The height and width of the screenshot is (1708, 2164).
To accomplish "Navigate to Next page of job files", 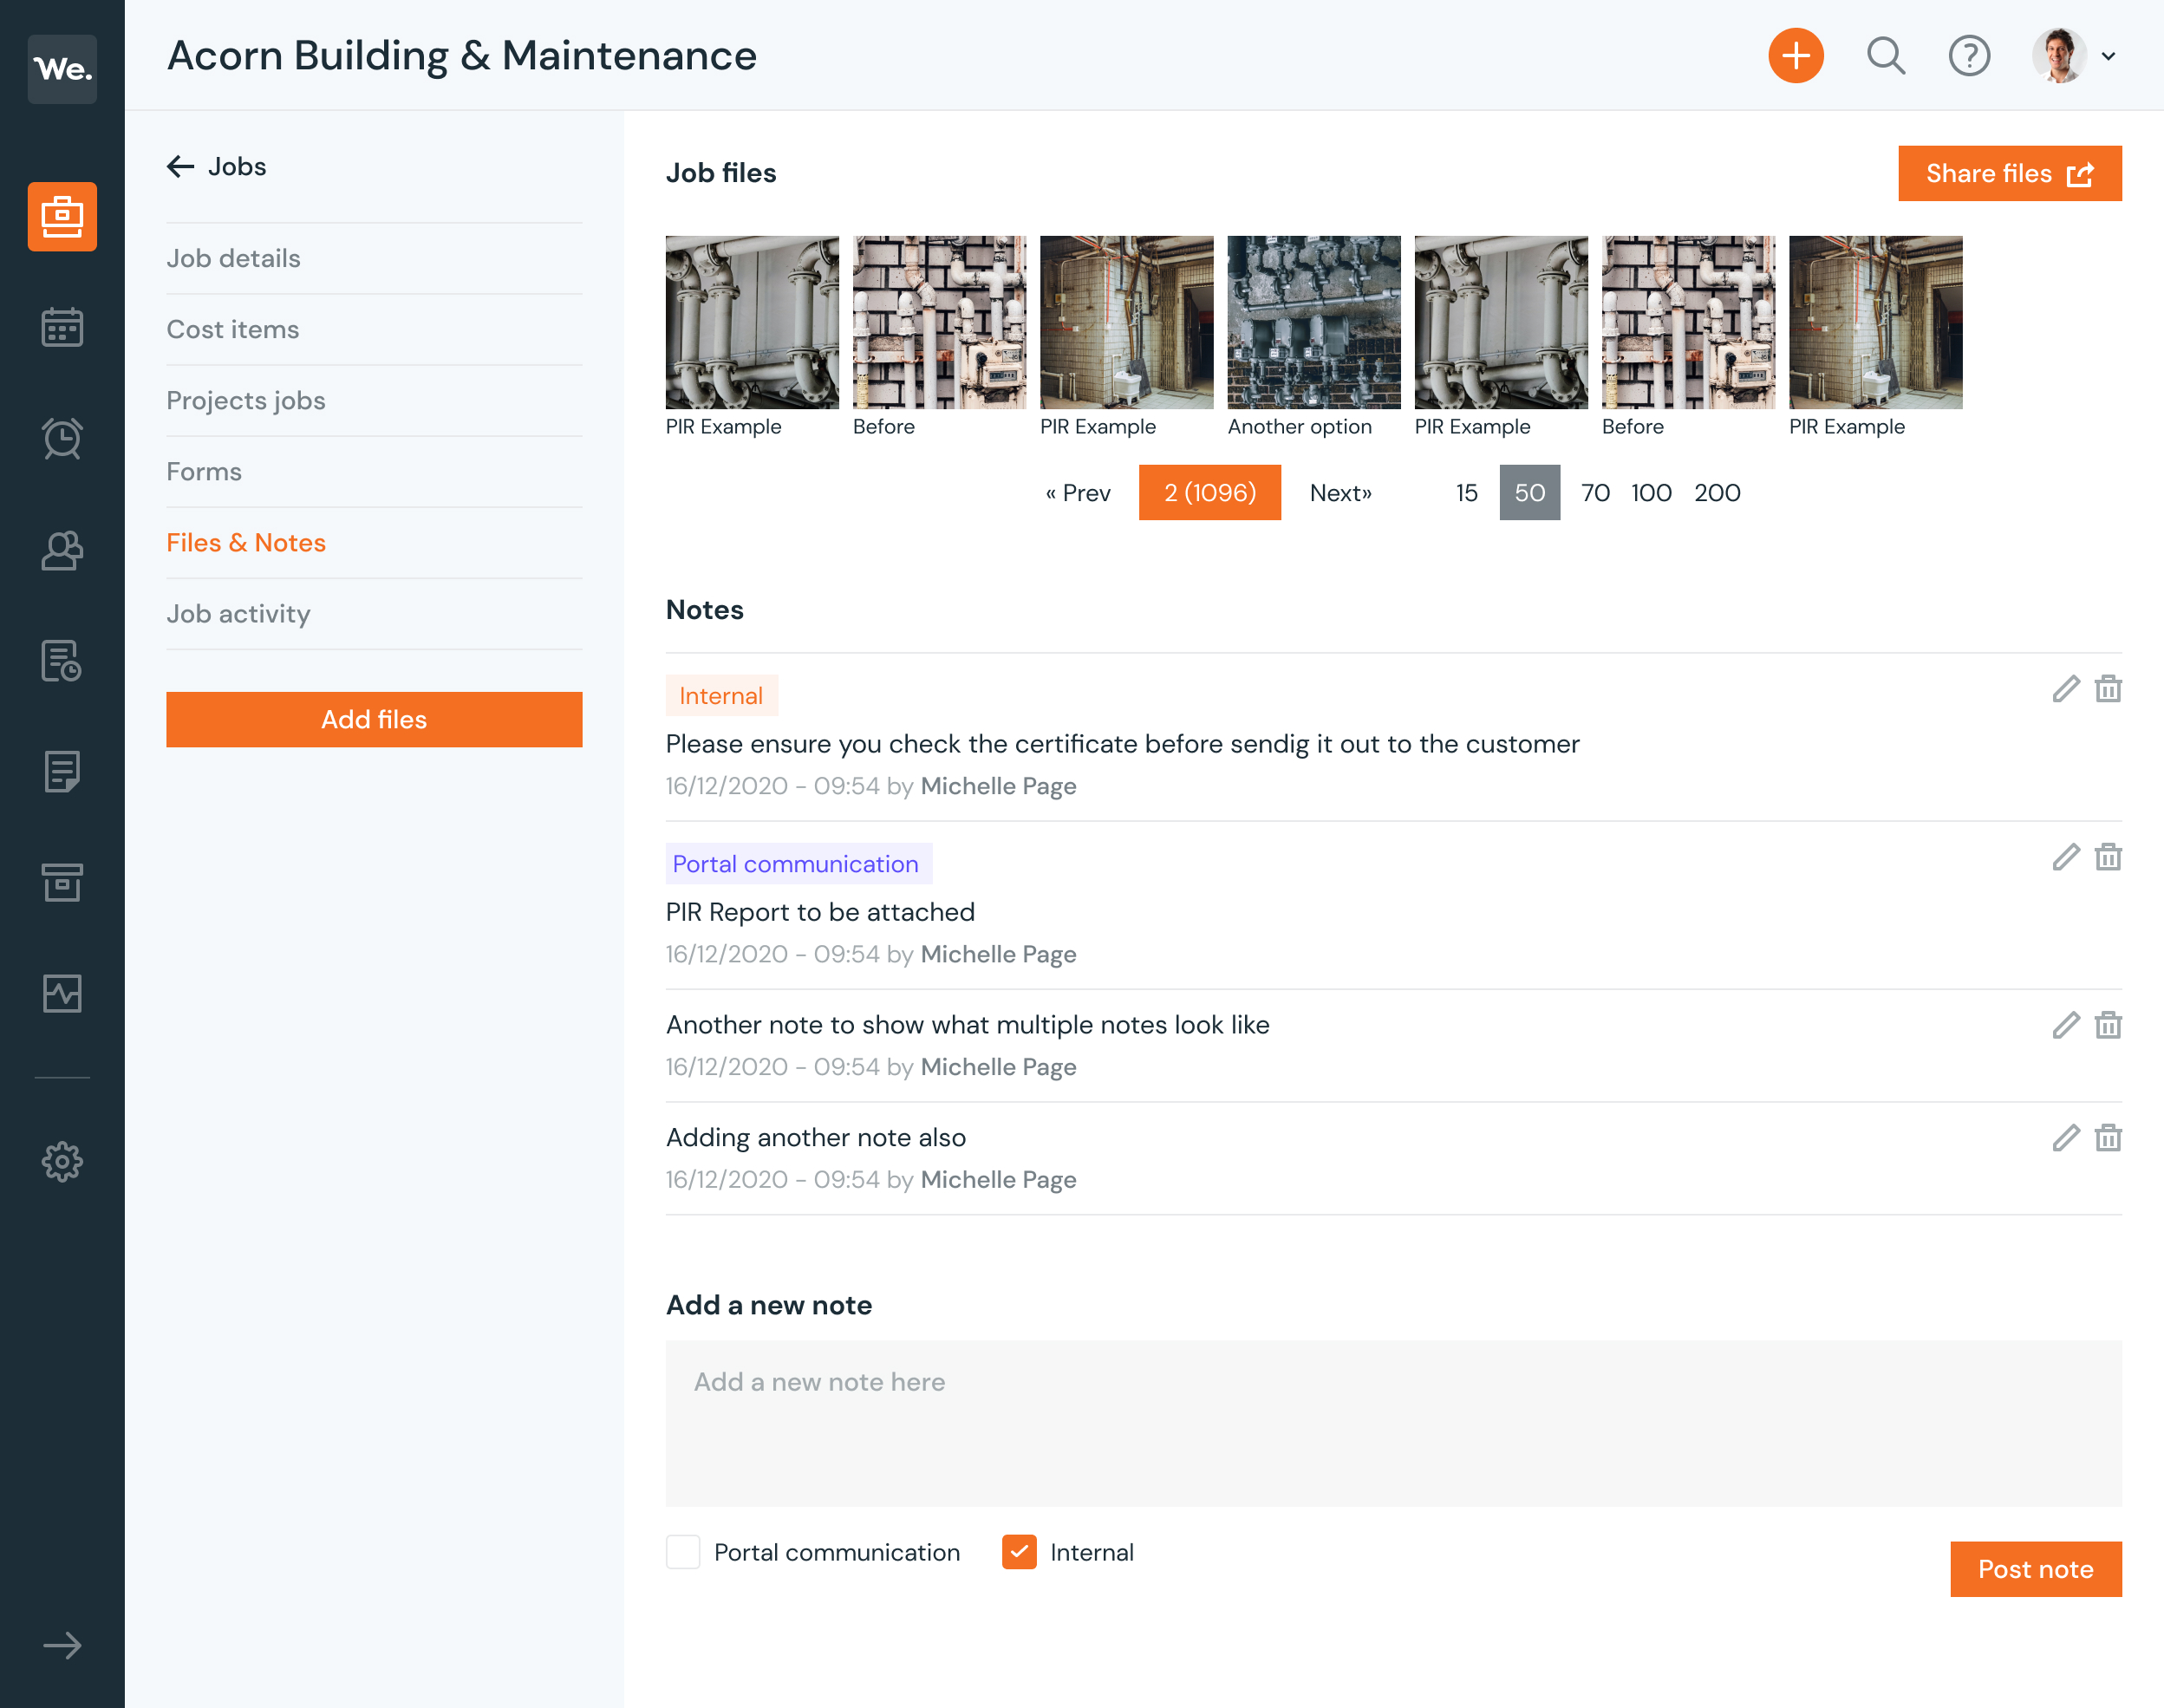I will (x=1340, y=492).
